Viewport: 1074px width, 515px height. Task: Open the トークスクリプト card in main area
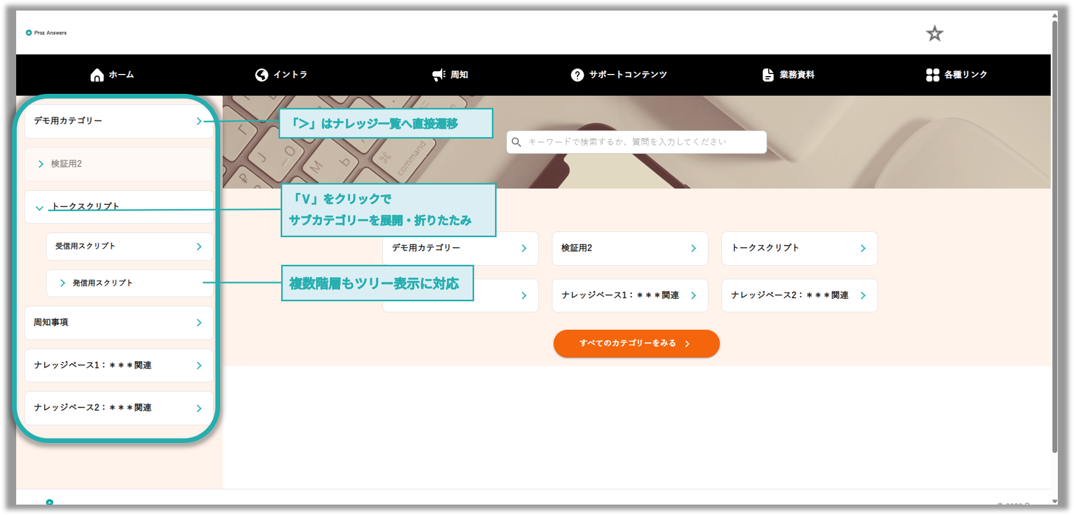[800, 248]
